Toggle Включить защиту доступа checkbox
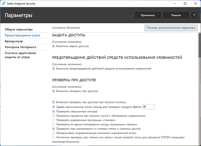 click(x=54, y=46)
